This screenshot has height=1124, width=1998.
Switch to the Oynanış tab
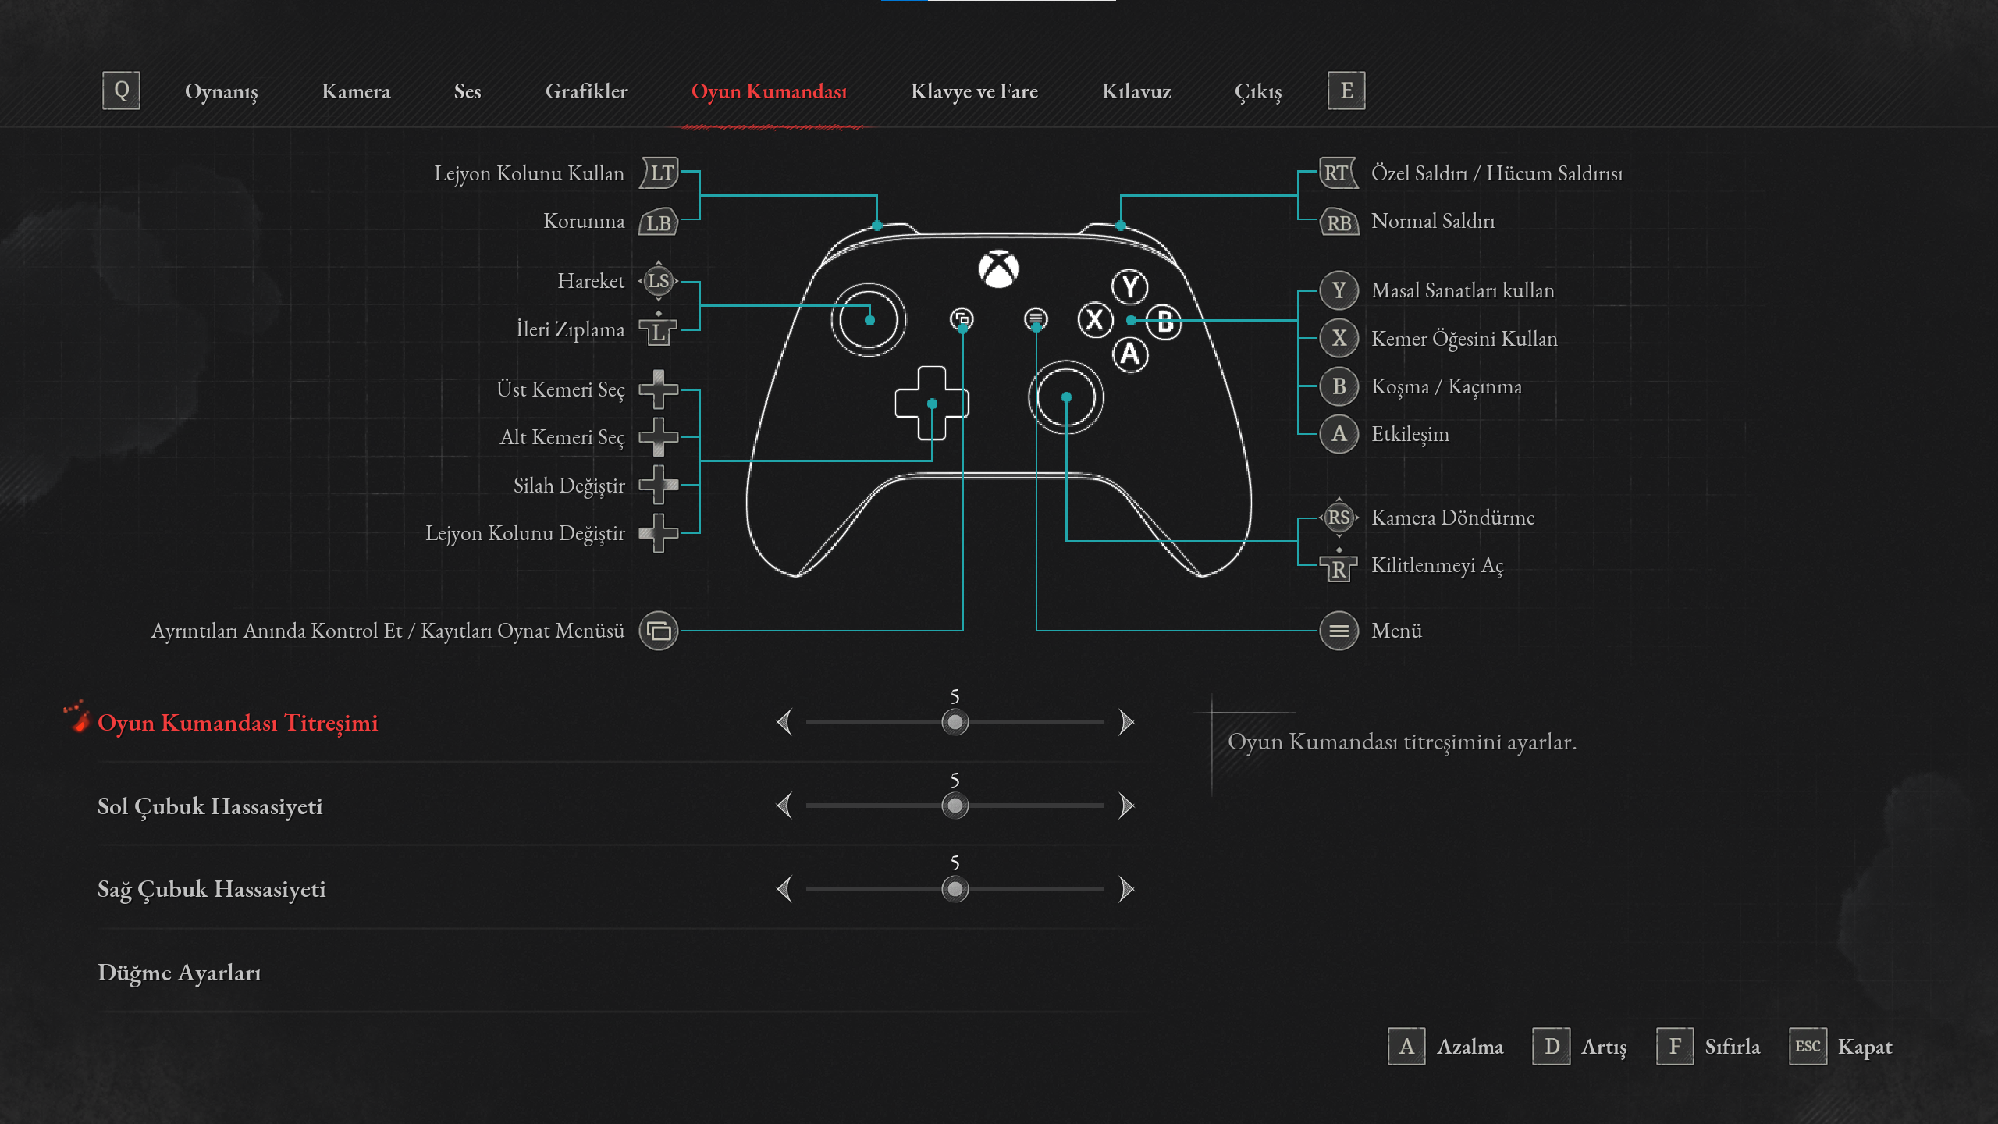[x=221, y=92]
